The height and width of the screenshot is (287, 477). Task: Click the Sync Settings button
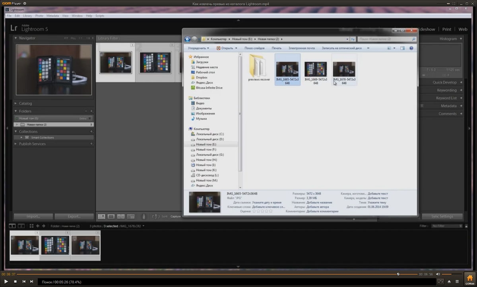[x=442, y=217]
